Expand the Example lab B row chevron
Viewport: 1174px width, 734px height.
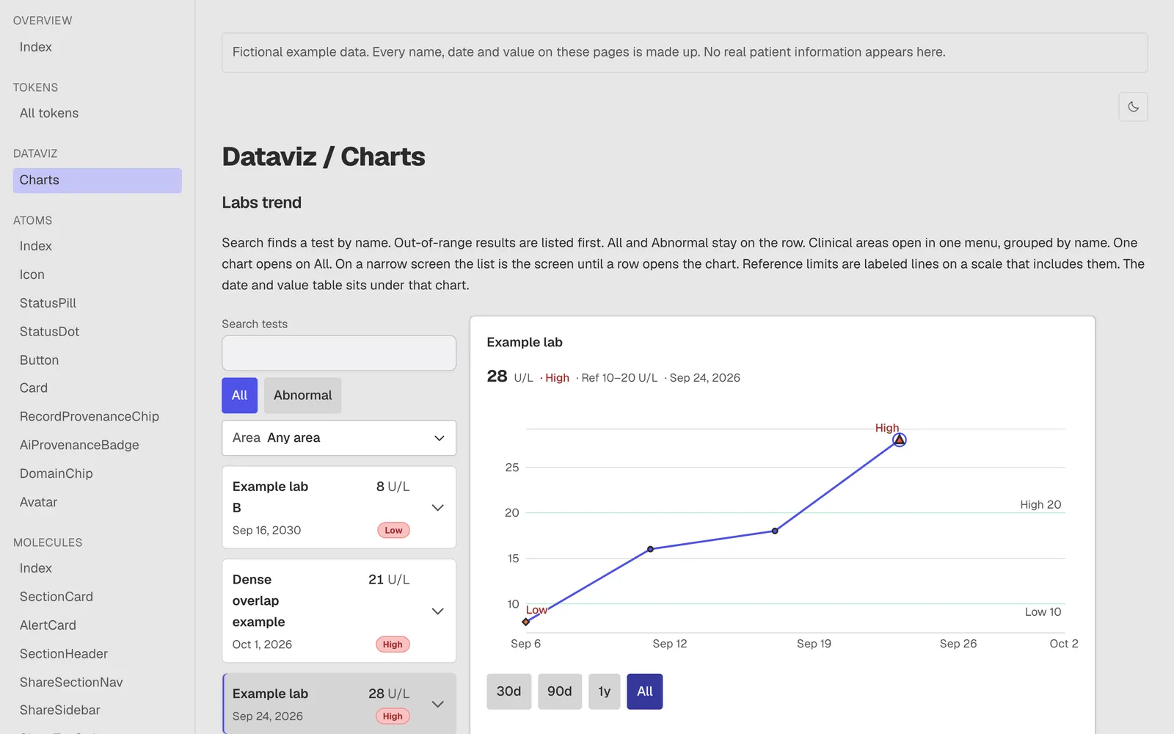(x=438, y=508)
